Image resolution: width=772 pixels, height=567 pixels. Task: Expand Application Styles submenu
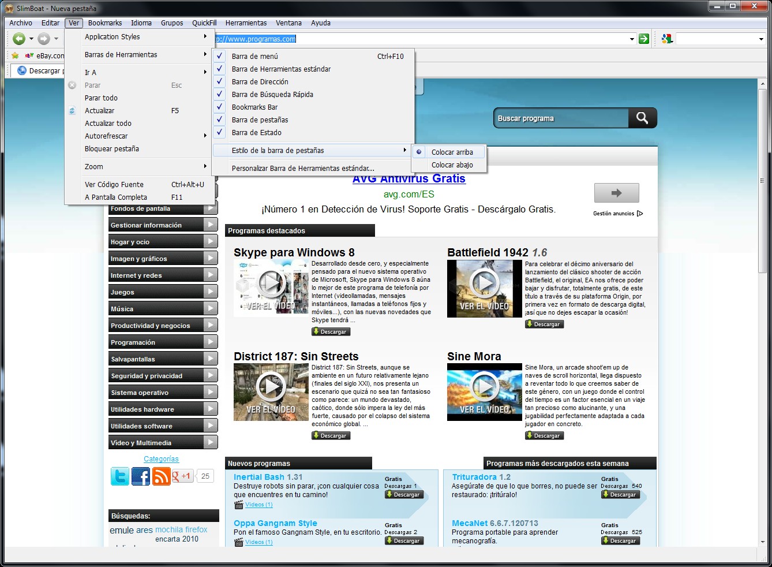pos(140,36)
